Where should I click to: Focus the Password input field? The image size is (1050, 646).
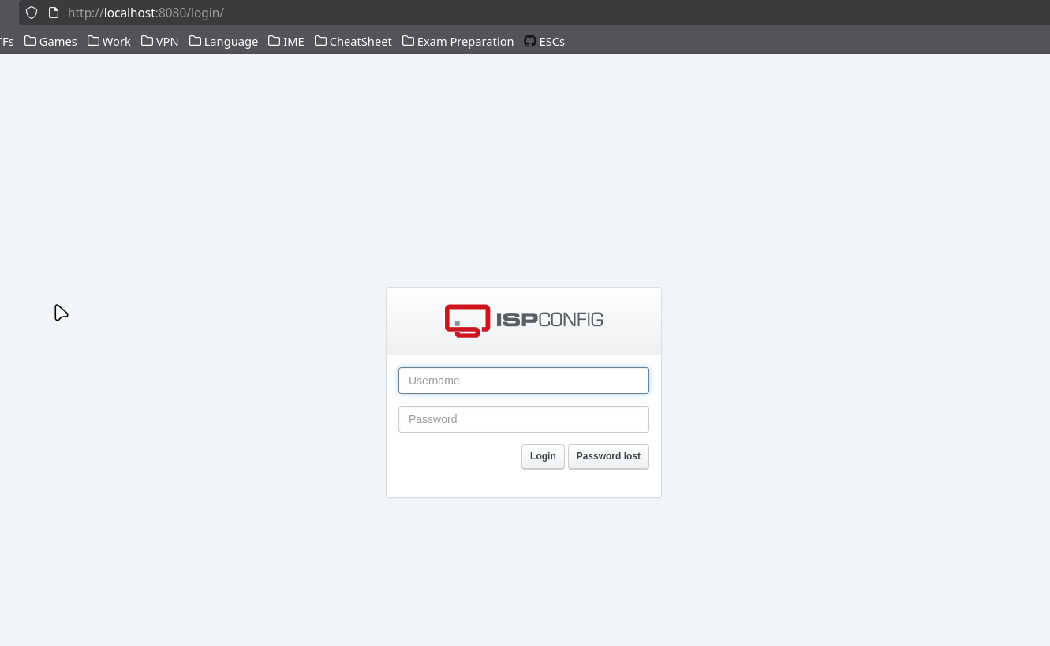(523, 419)
